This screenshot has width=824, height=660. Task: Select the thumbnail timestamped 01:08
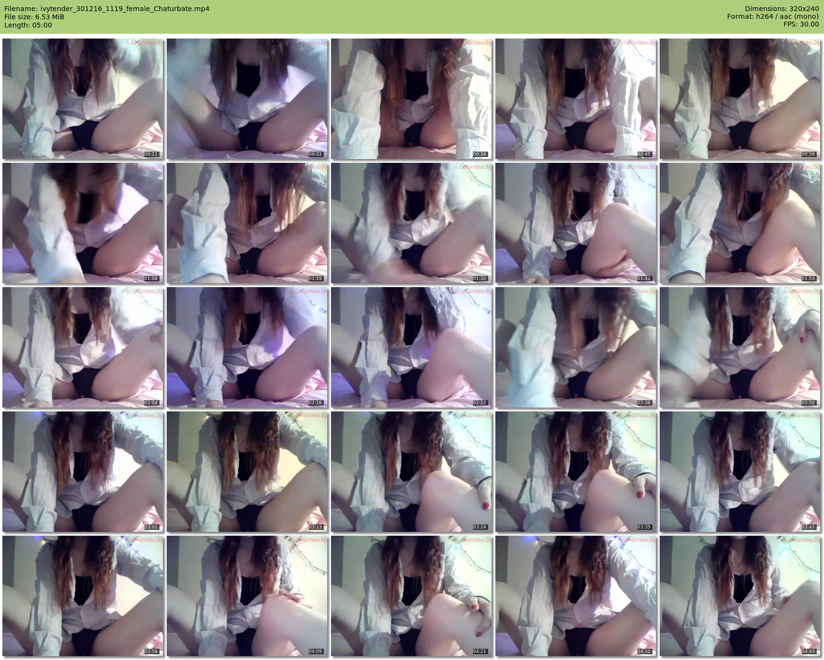tap(83, 223)
